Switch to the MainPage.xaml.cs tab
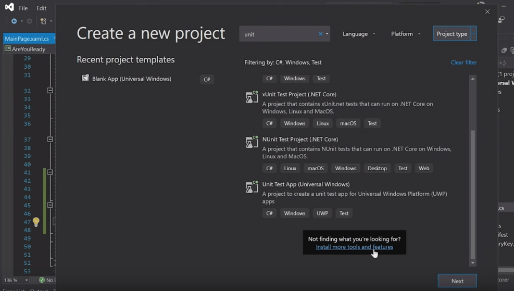 click(x=27, y=39)
